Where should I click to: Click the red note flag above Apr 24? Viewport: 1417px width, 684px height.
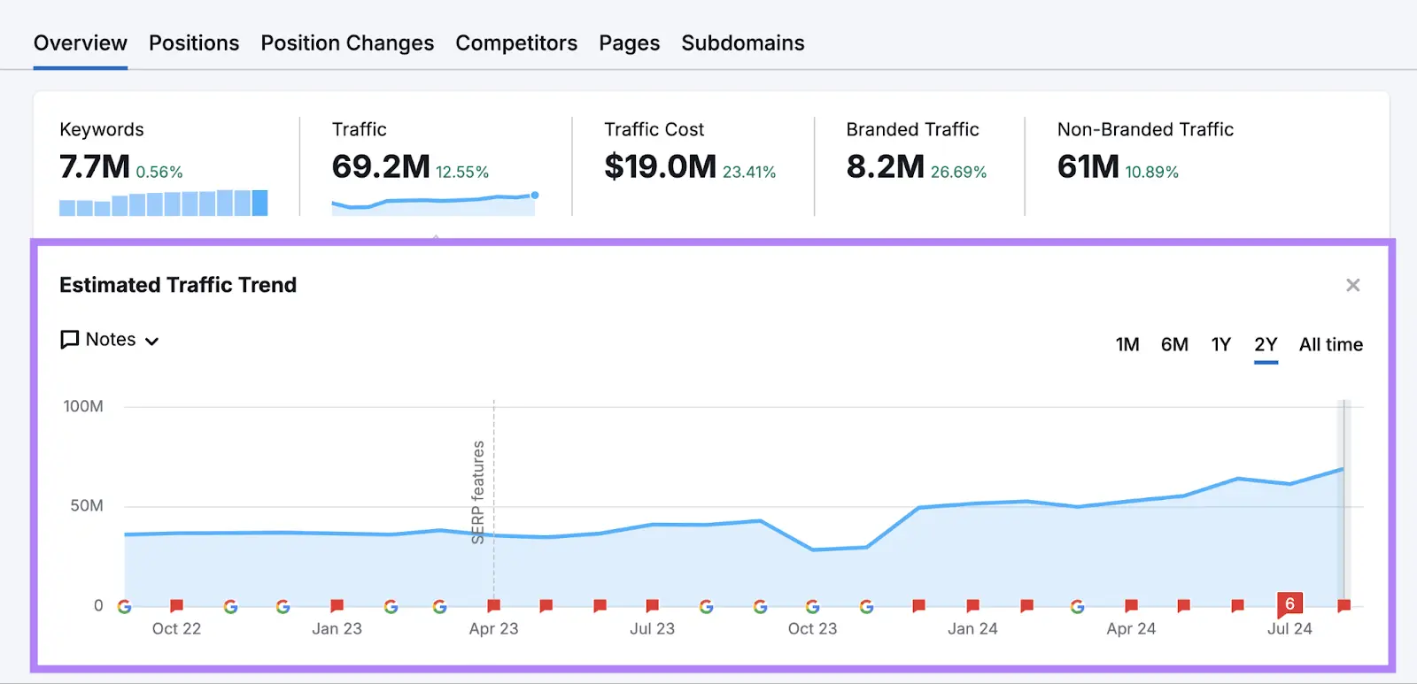click(x=1131, y=606)
